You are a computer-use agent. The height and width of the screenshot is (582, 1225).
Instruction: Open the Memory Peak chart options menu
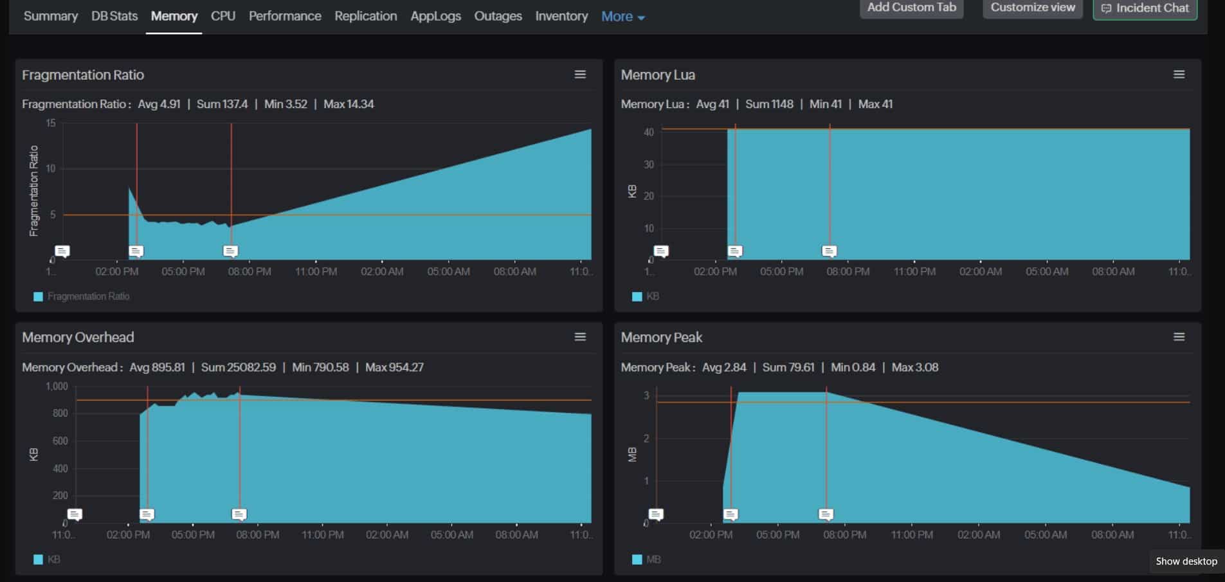pyautogui.click(x=1179, y=336)
